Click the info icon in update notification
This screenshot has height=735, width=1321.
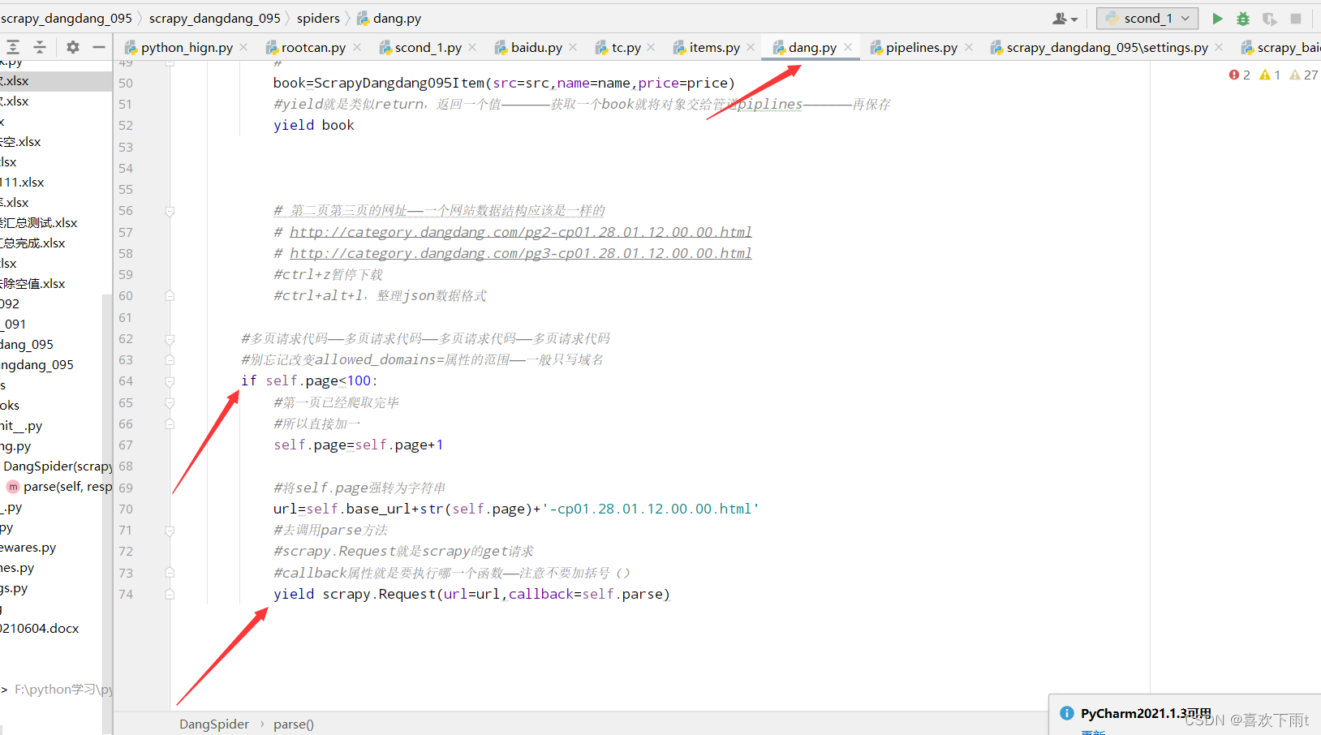[x=1066, y=713]
